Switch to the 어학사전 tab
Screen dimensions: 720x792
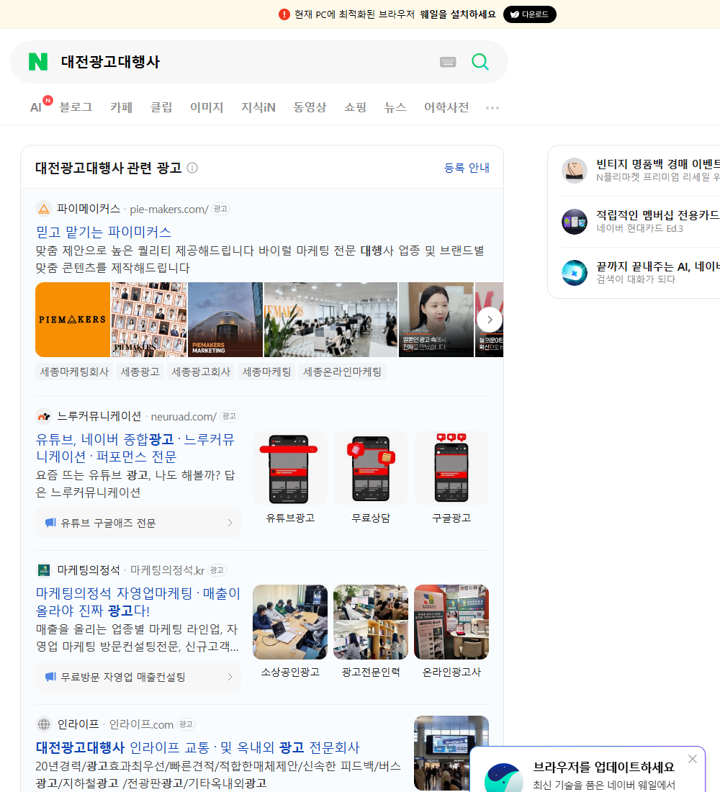tap(446, 107)
